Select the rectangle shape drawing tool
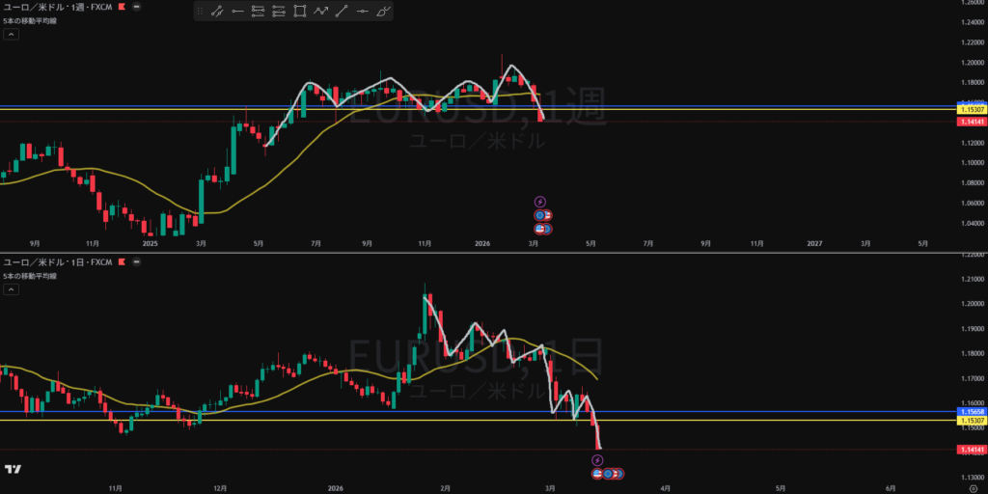Image resolution: width=988 pixels, height=494 pixels. (x=300, y=12)
